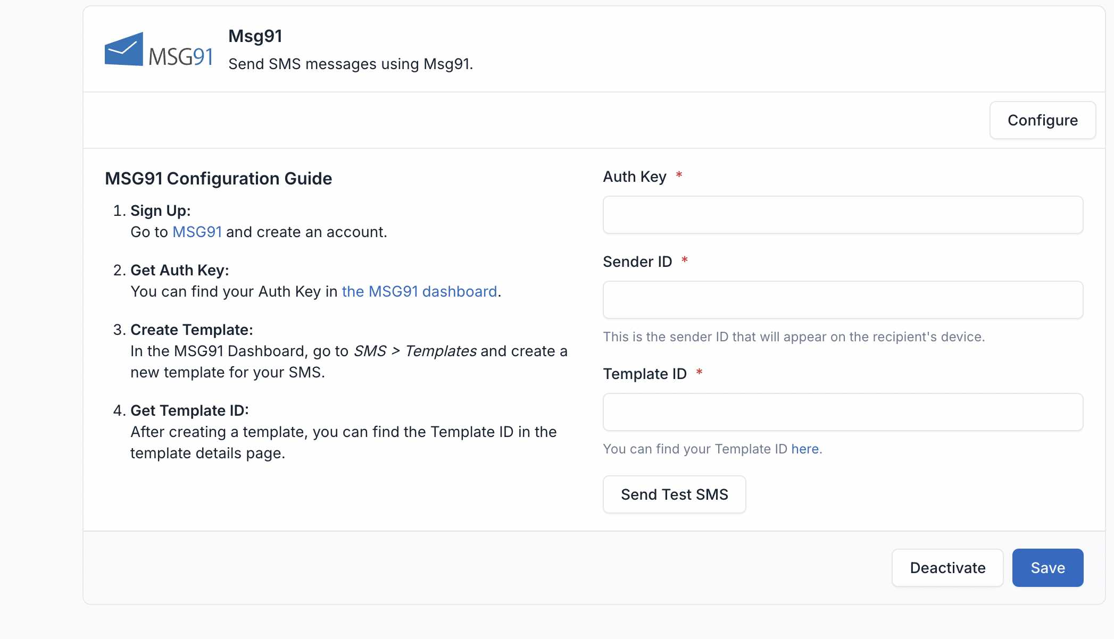Click the 'Template ID' field label
1114x639 pixels.
pyautogui.click(x=645, y=374)
